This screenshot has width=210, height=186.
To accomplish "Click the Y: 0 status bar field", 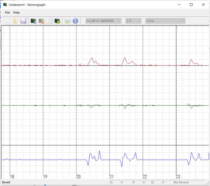I will (141, 182).
